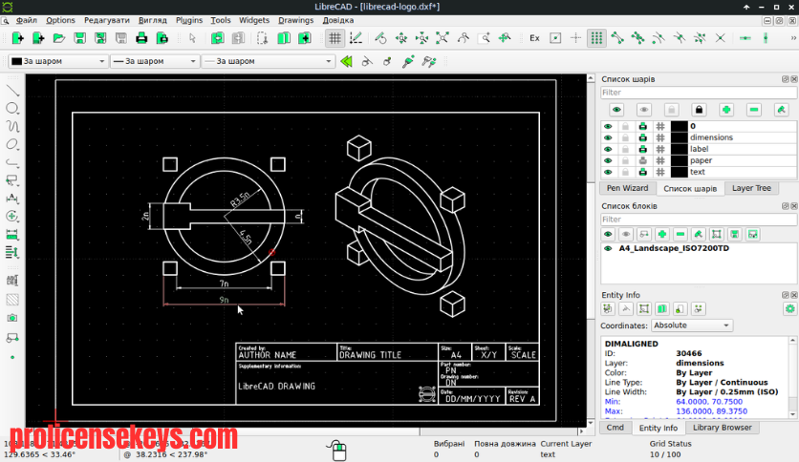This screenshot has width=799, height=462.
Task: Select the Line tool in the left toolbar
Action: (12, 91)
